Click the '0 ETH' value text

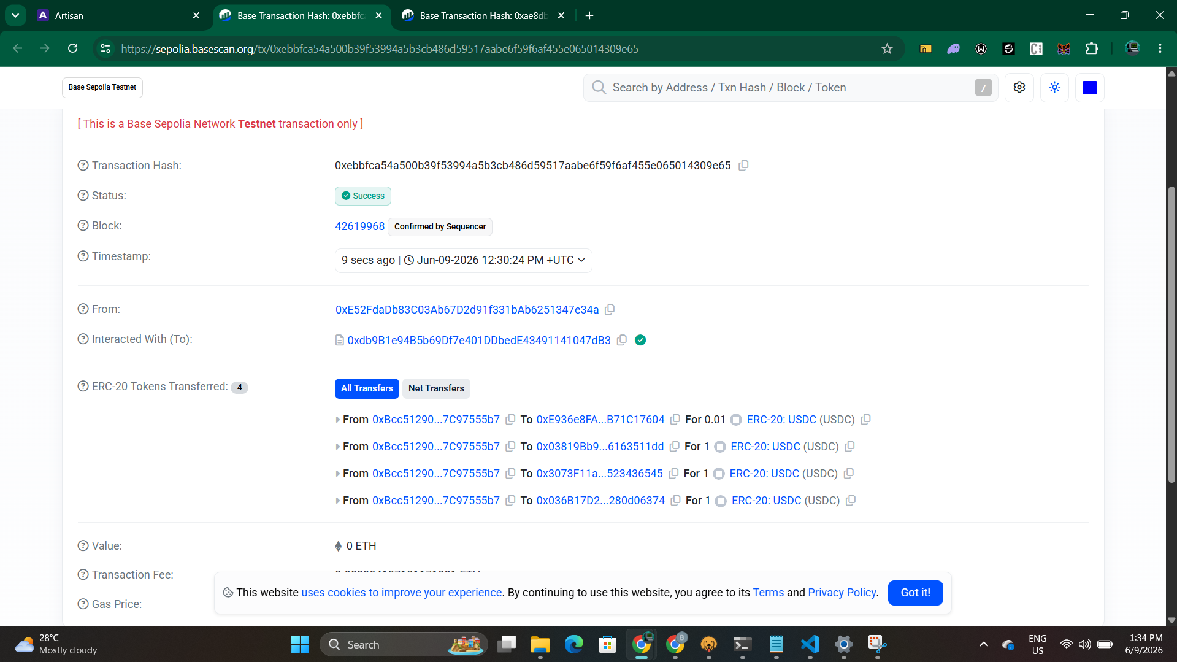[361, 546]
